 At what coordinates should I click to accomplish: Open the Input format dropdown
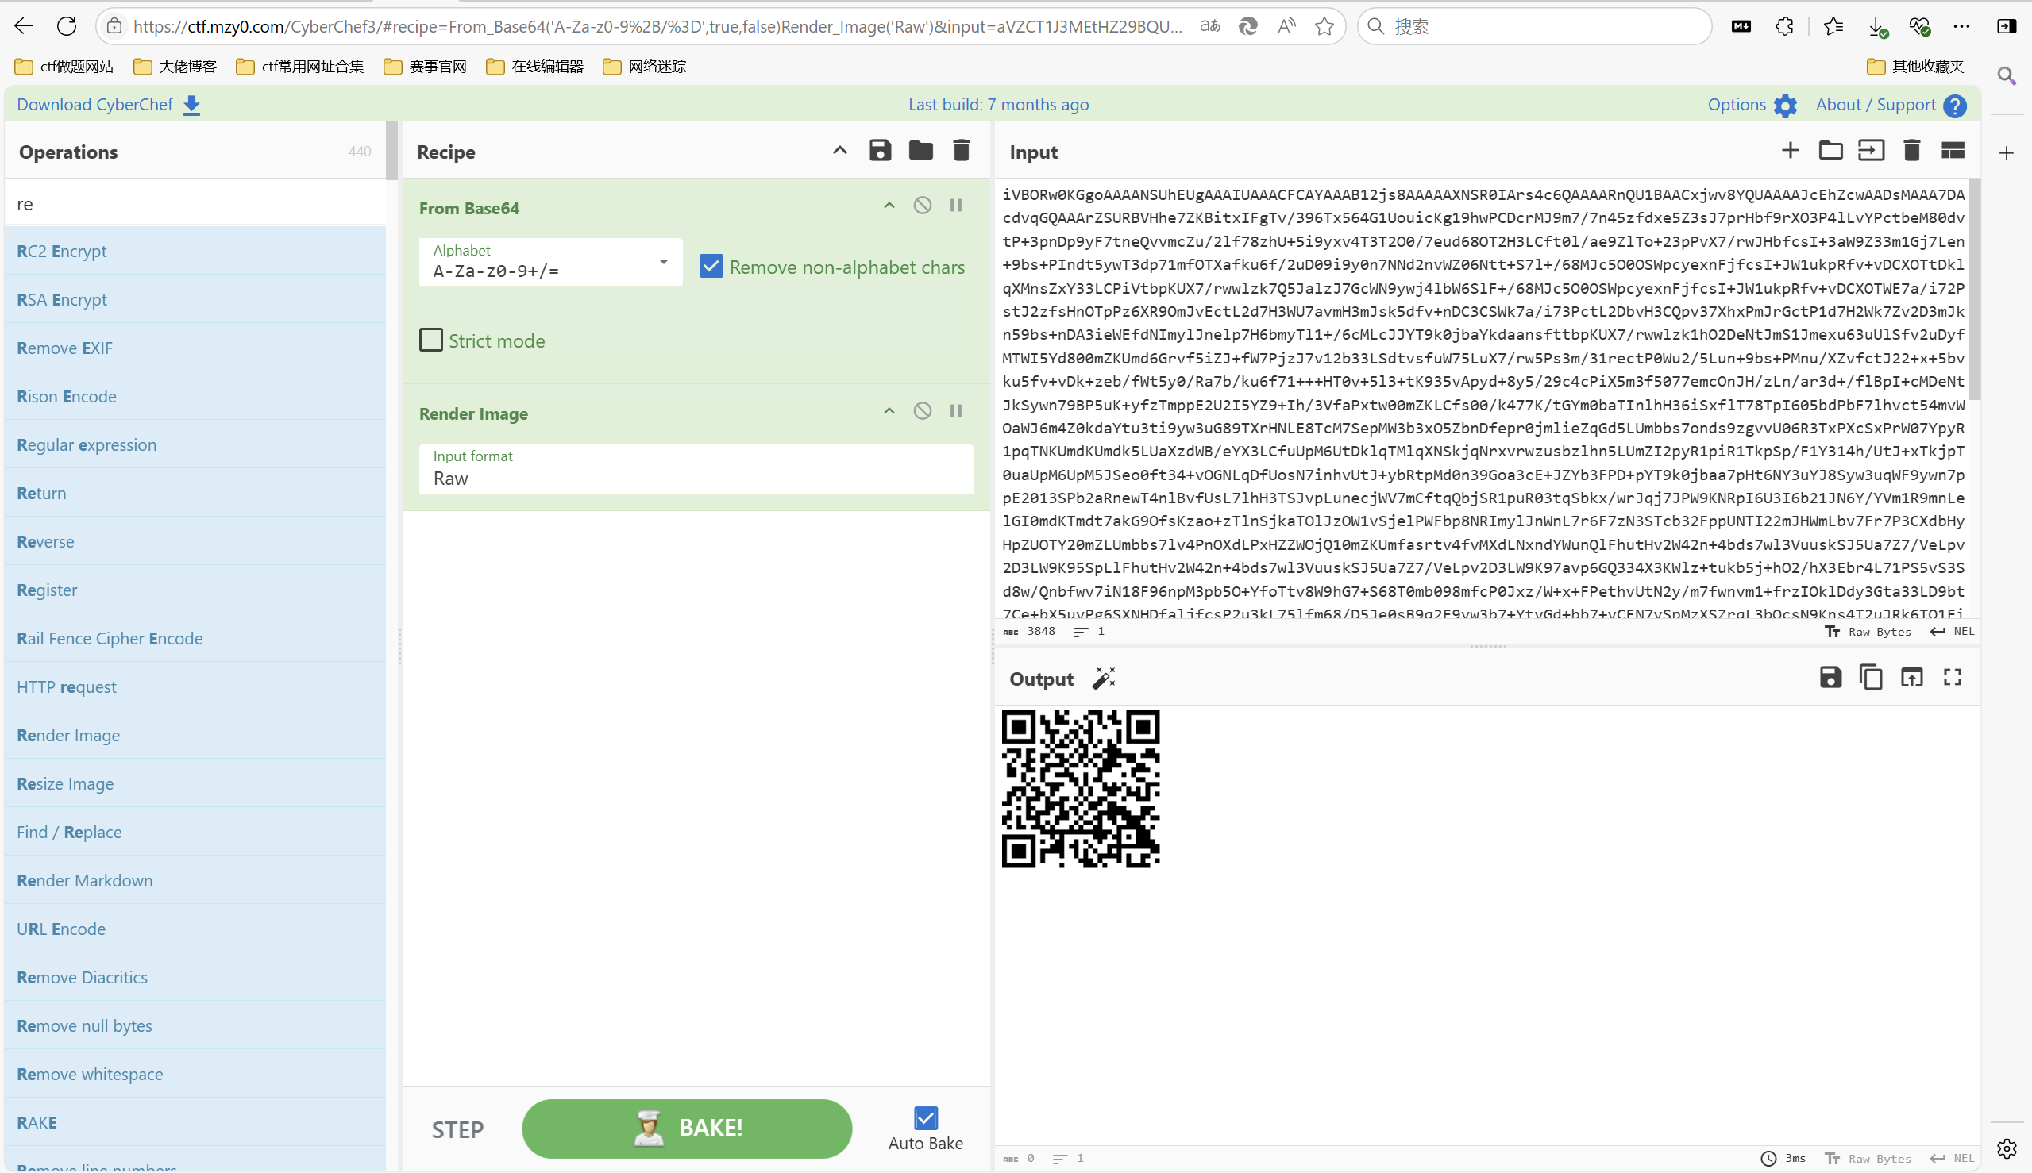[696, 469]
